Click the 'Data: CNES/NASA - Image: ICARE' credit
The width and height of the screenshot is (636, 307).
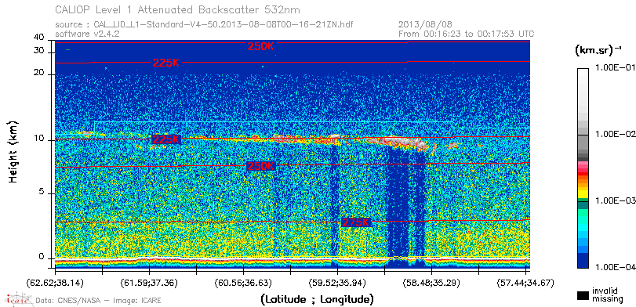click(x=99, y=300)
